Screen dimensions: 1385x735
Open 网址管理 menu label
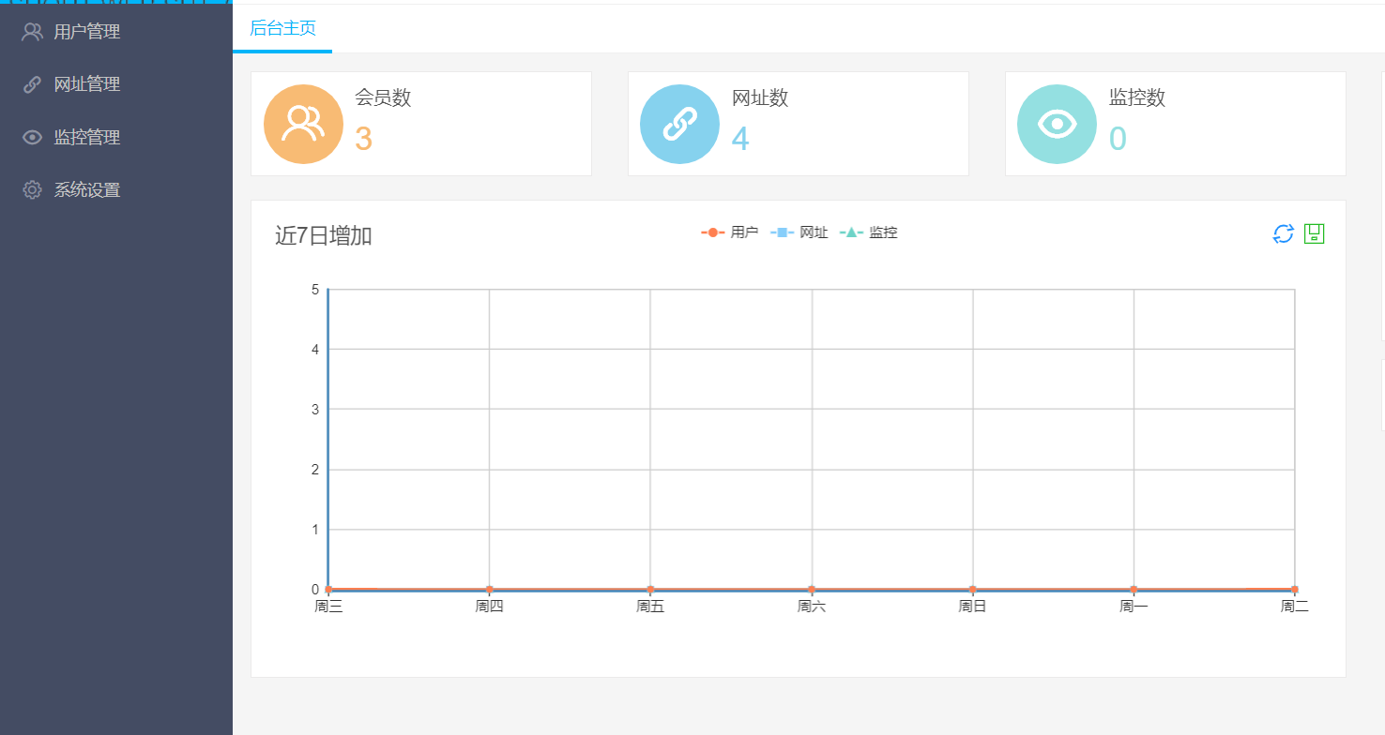(x=87, y=84)
